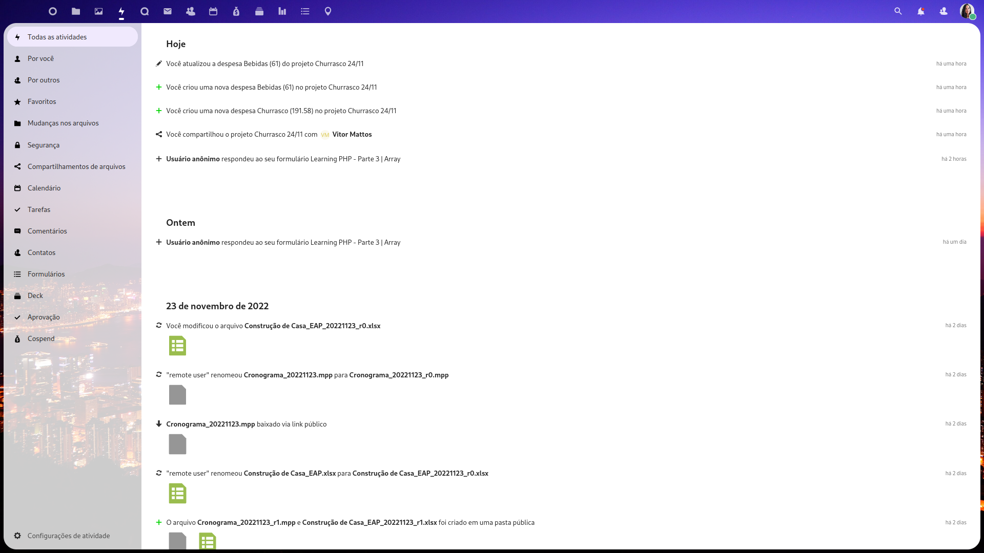
Task: Click the notifications bell icon
Action: (x=921, y=11)
